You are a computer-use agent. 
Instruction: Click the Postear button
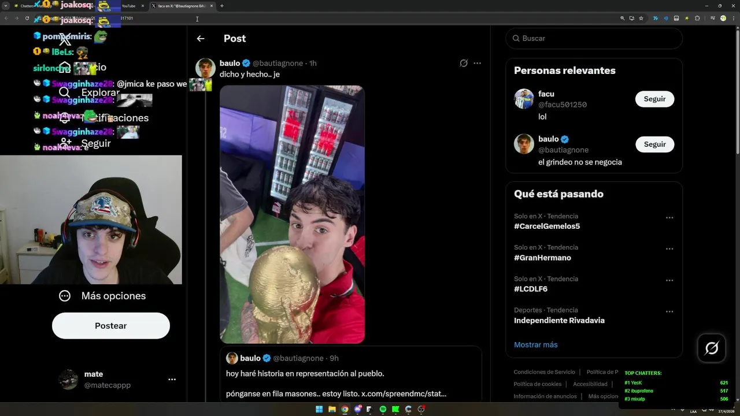[x=111, y=326]
